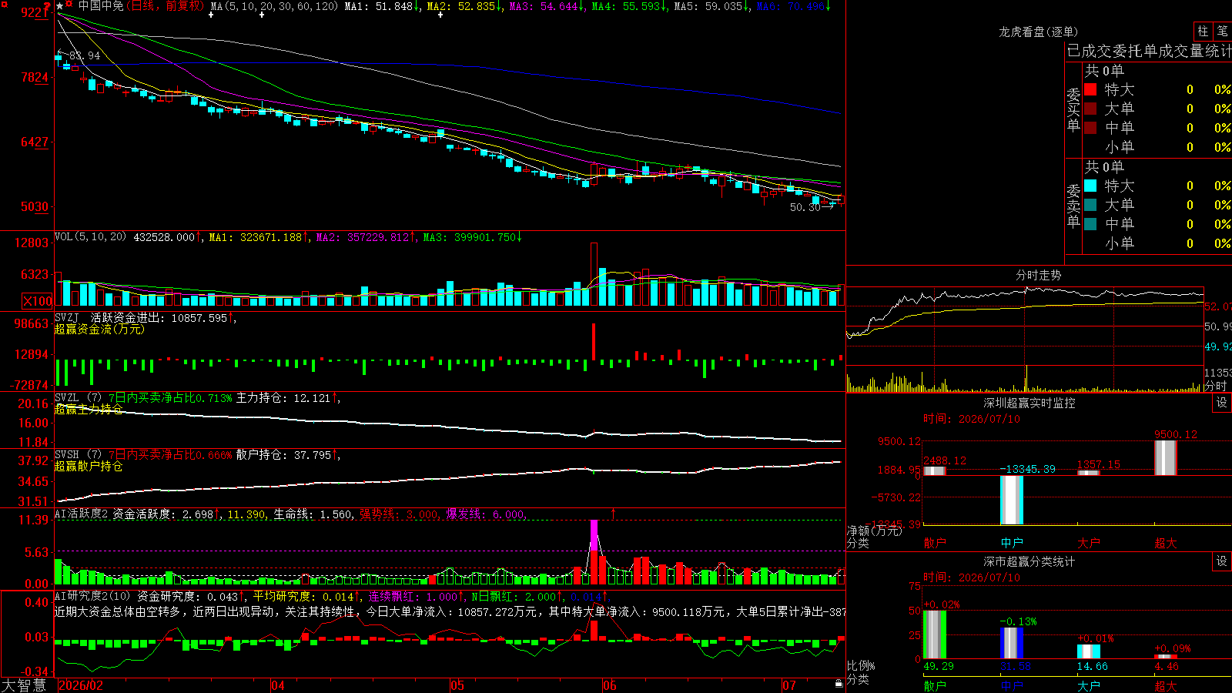Open 设 settings for 深圳超赢实时监控
The image size is (1232, 693).
(1222, 403)
